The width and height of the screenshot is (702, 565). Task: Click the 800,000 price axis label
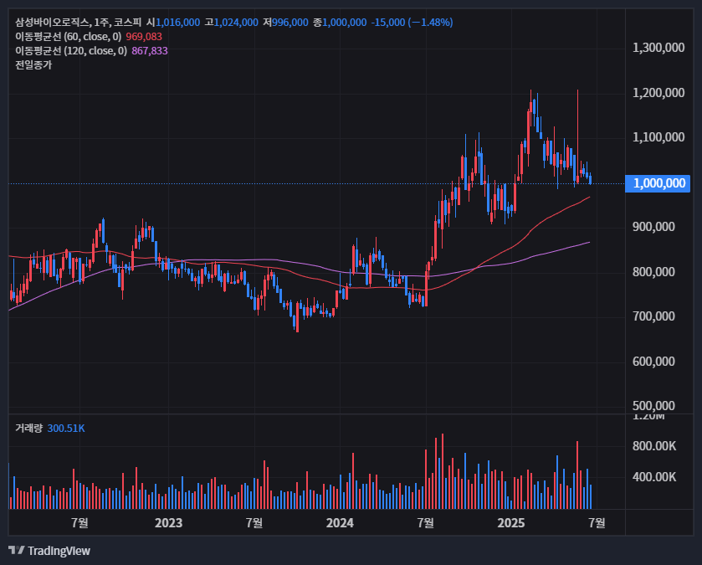(x=653, y=272)
